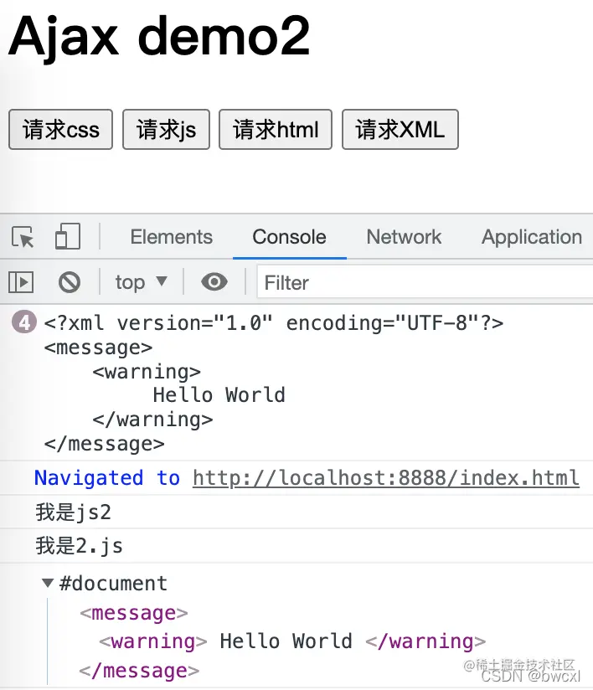Viewport: 593px width, 690px height.
Task: Click the 请求XML button
Action: tap(400, 130)
